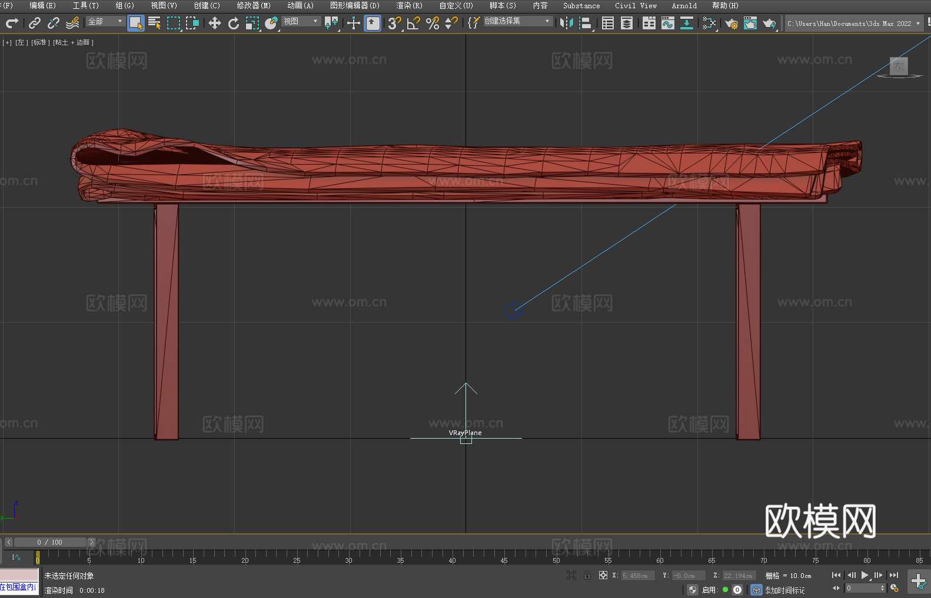The image size is (931, 598).
Task: Click the Redo arrow icon
Action: point(12,23)
